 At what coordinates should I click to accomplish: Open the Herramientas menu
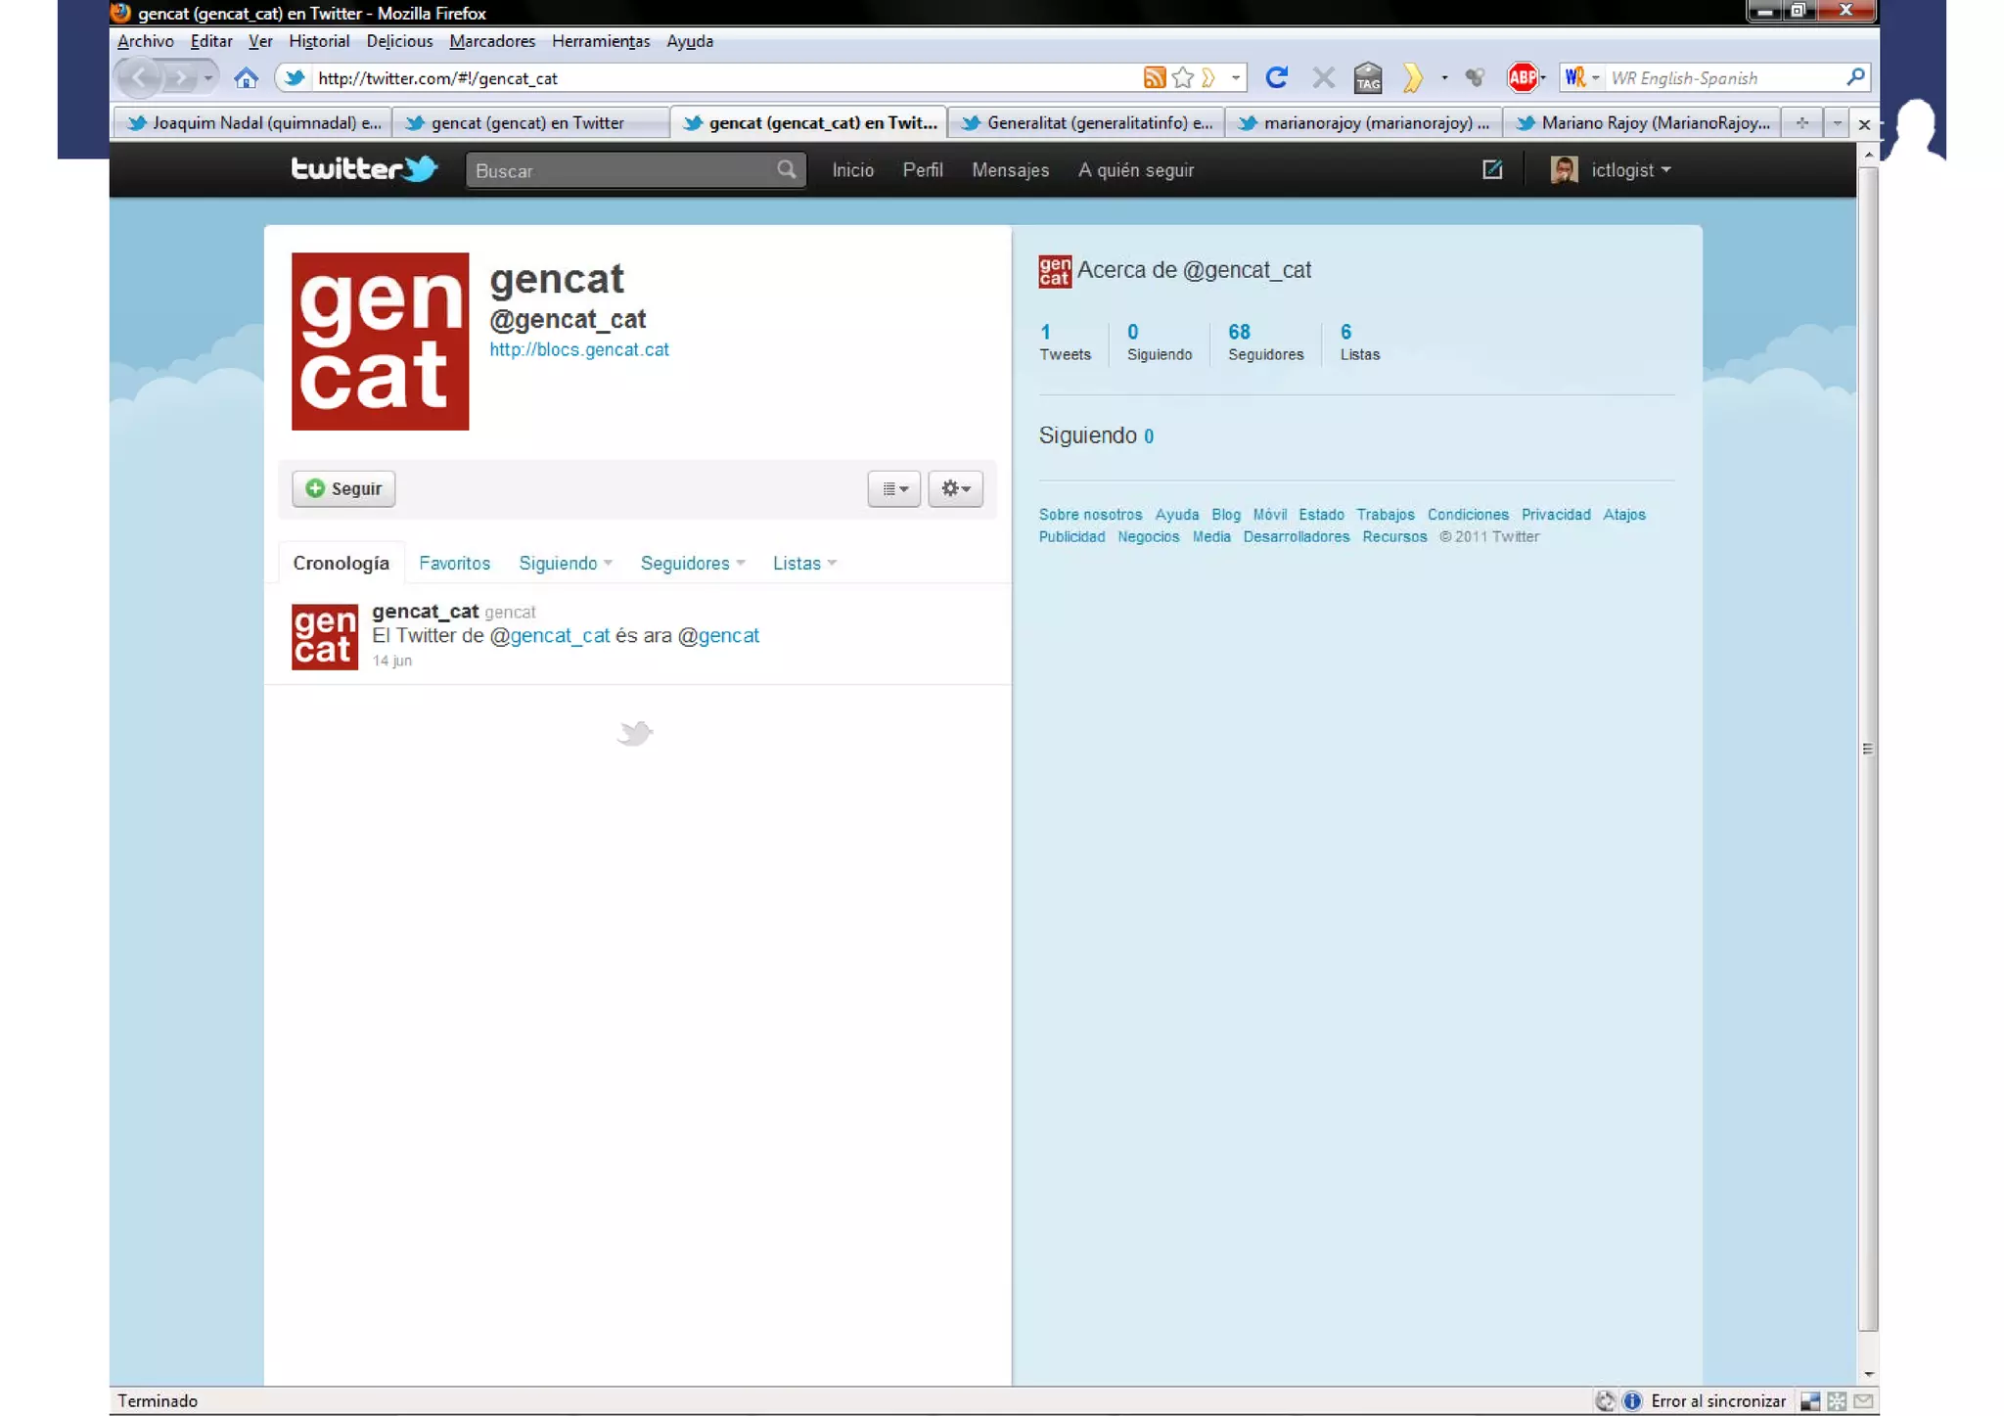coord(600,41)
